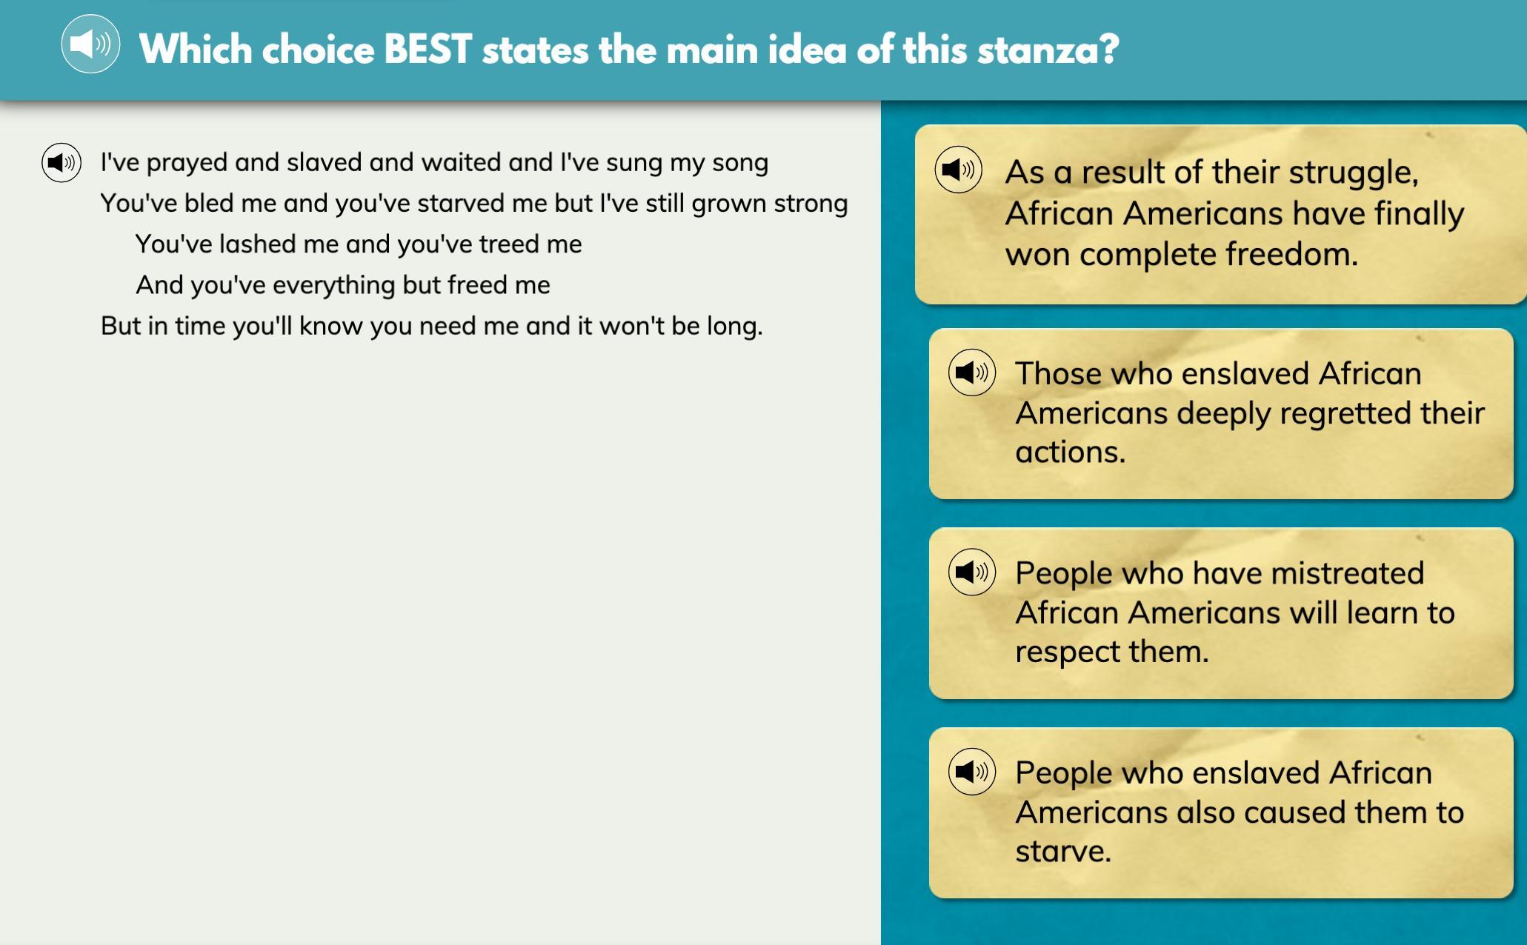Choose answer 'Those who enslaved African Americans deeply regretted'
The width and height of the screenshot is (1527, 945).
[x=1221, y=413]
